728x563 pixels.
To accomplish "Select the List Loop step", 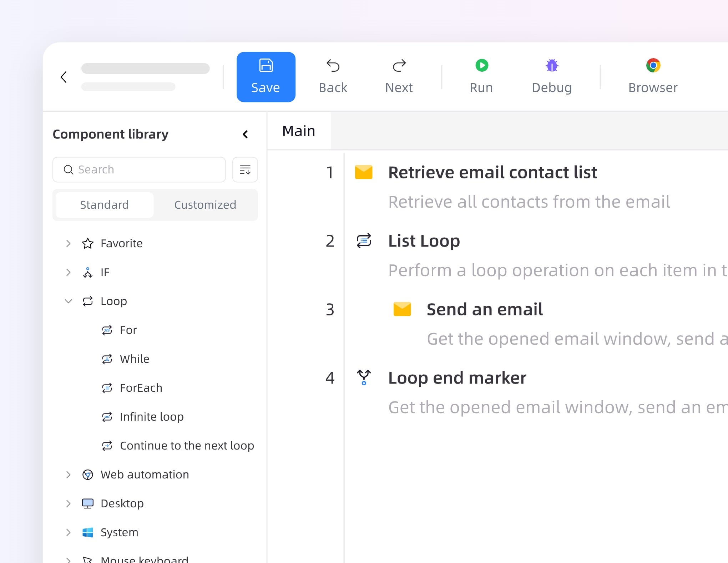I will [x=424, y=241].
